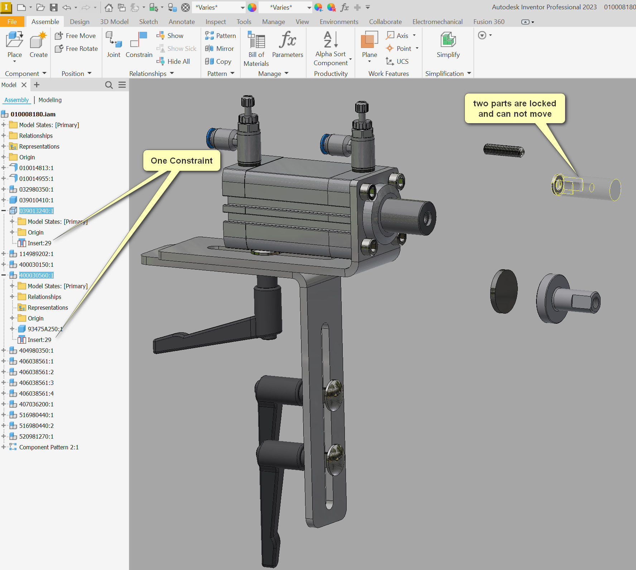The image size is (636, 570).
Task: Click the Save icon in quick access toolbar
Action: [54, 8]
